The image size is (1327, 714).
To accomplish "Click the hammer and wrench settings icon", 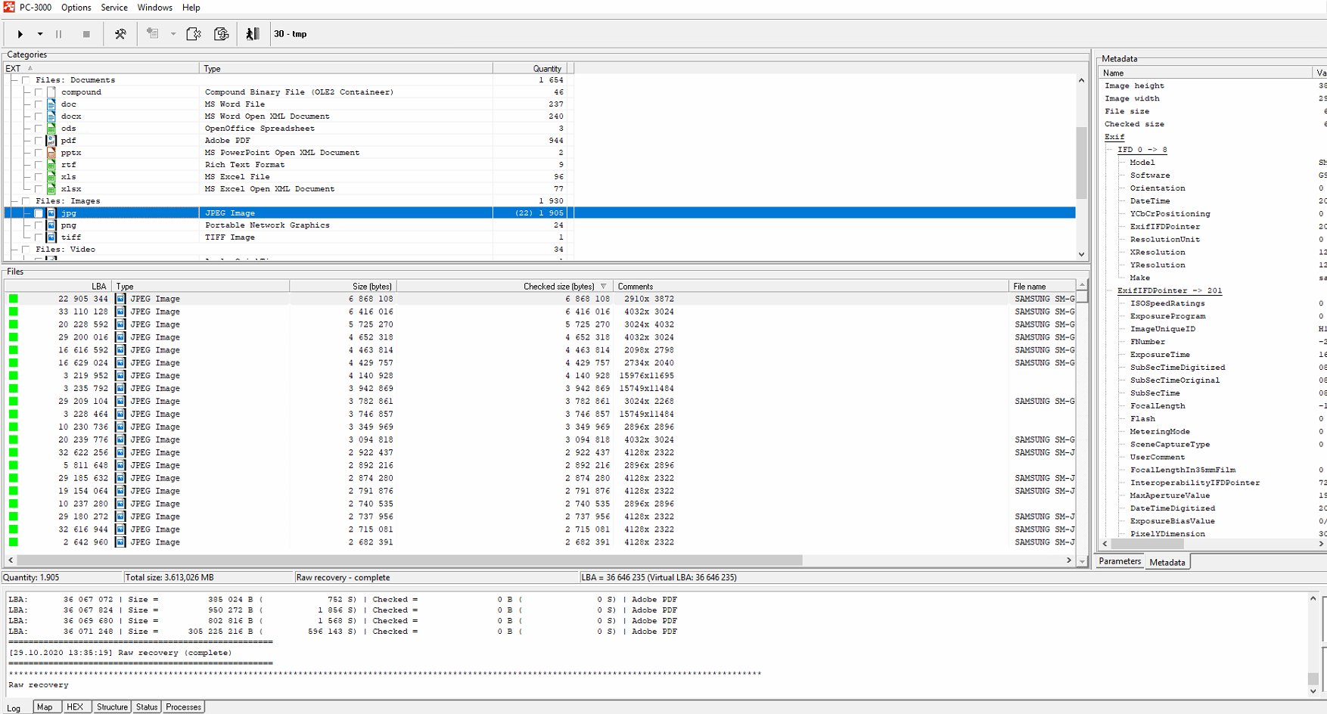I will point(120,34).
